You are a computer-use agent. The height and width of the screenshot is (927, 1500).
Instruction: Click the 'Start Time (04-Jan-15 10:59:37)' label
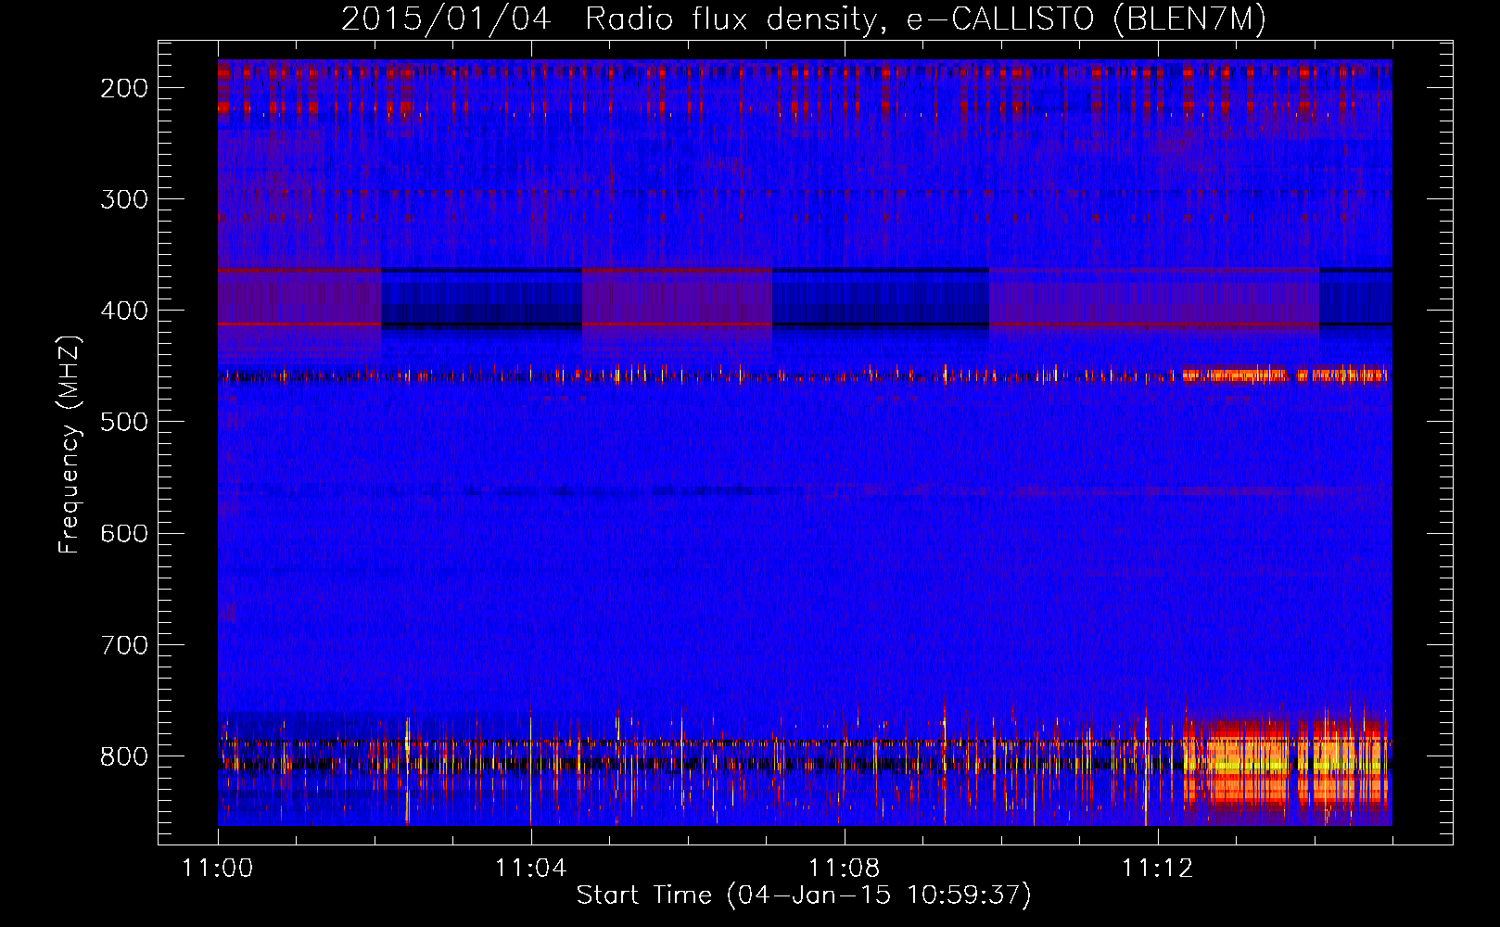point(804,895)
